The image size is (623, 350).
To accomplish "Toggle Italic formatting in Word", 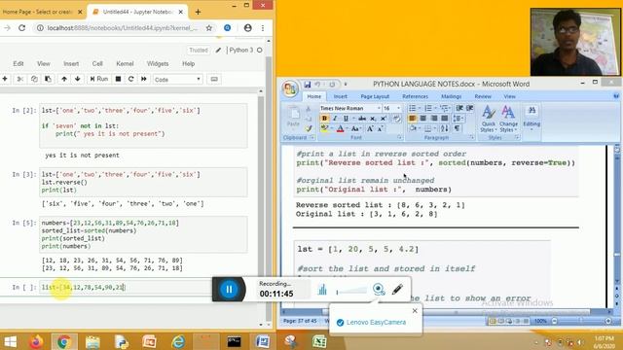I will [x=335, y=119].
